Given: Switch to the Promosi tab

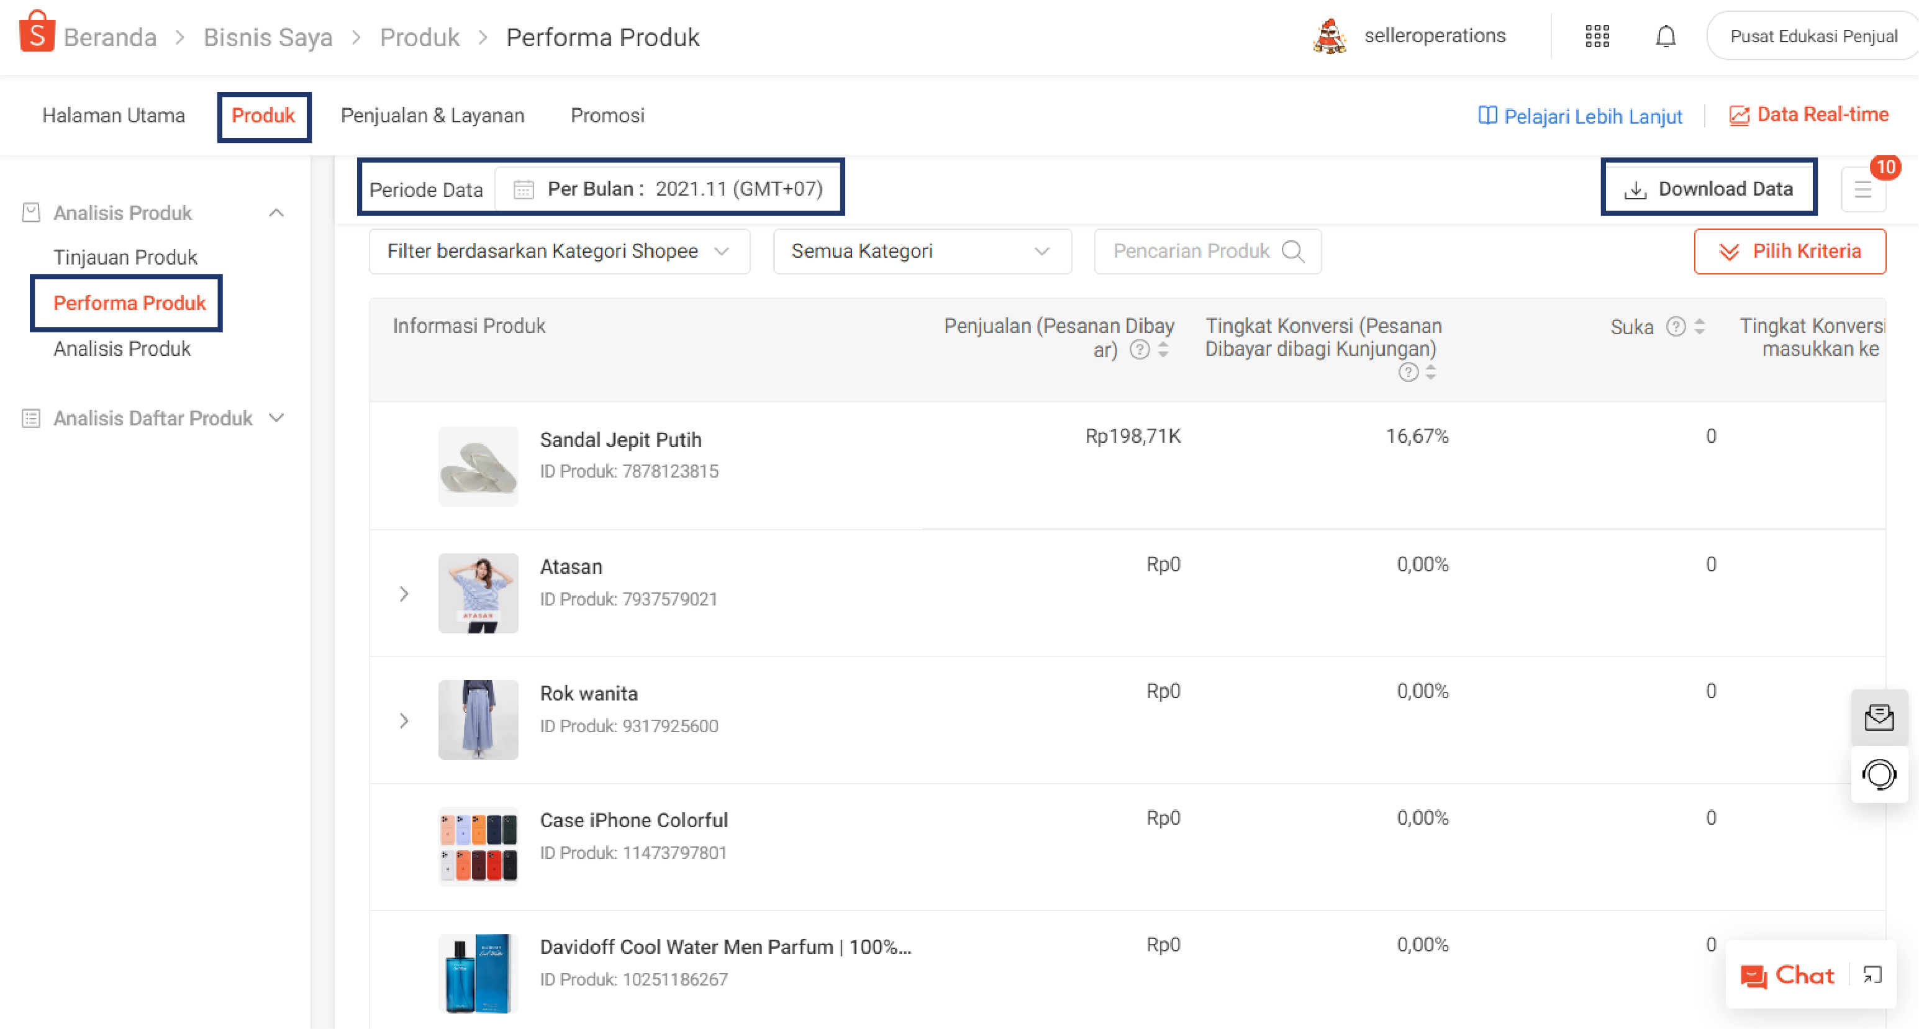Looking at the screenshot, I should click(607, 116).
